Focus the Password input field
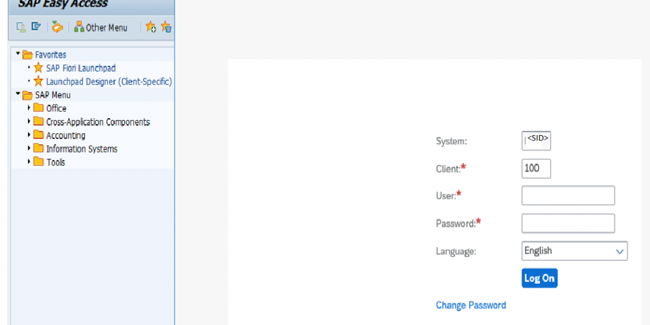Screen dimensions: 650x325 (568, 223)
